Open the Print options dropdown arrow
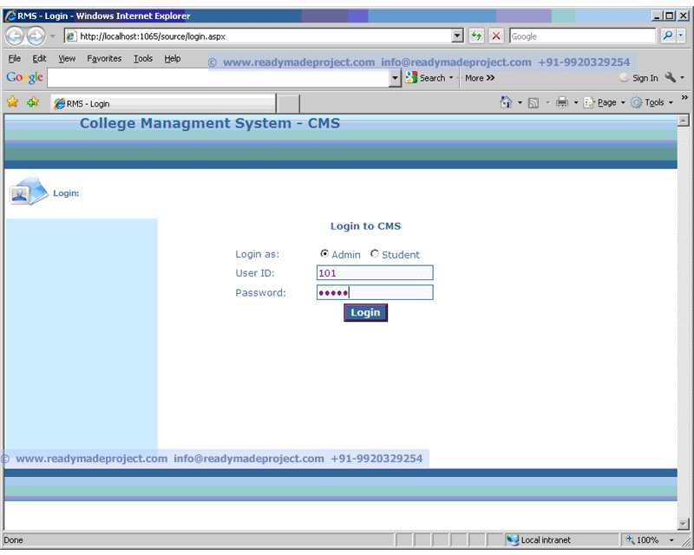The image size is (694, 555). (576, 102)
